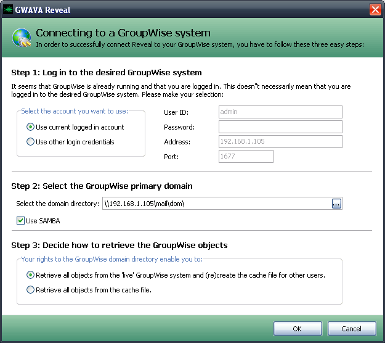Click the 'Port:' label
Viewport: 385px width, 343px height.
click(171, 157)
